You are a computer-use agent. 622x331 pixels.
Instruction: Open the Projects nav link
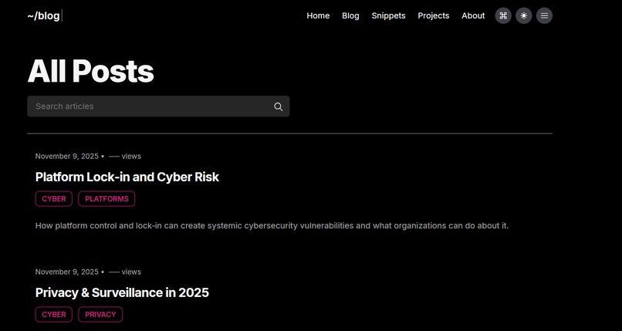coord(434,16)
